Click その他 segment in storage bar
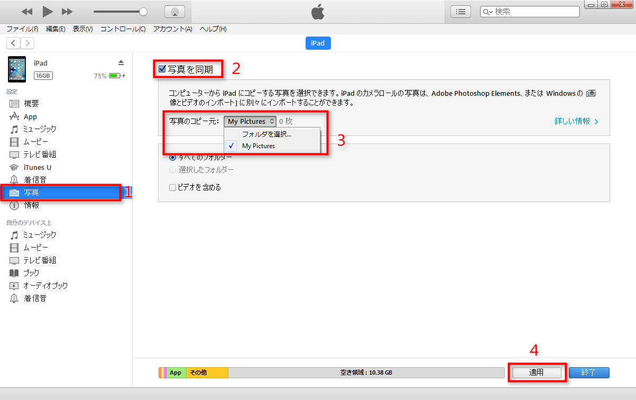 (207, 372)
